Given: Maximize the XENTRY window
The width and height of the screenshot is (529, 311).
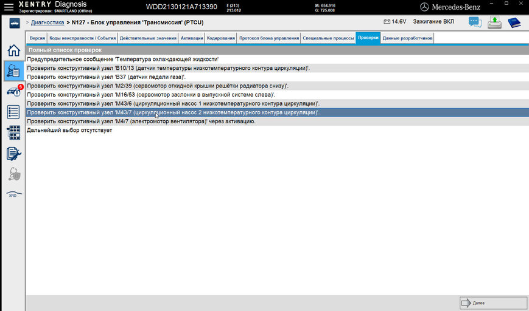Looking at the screenshot, I should (506, 3).
